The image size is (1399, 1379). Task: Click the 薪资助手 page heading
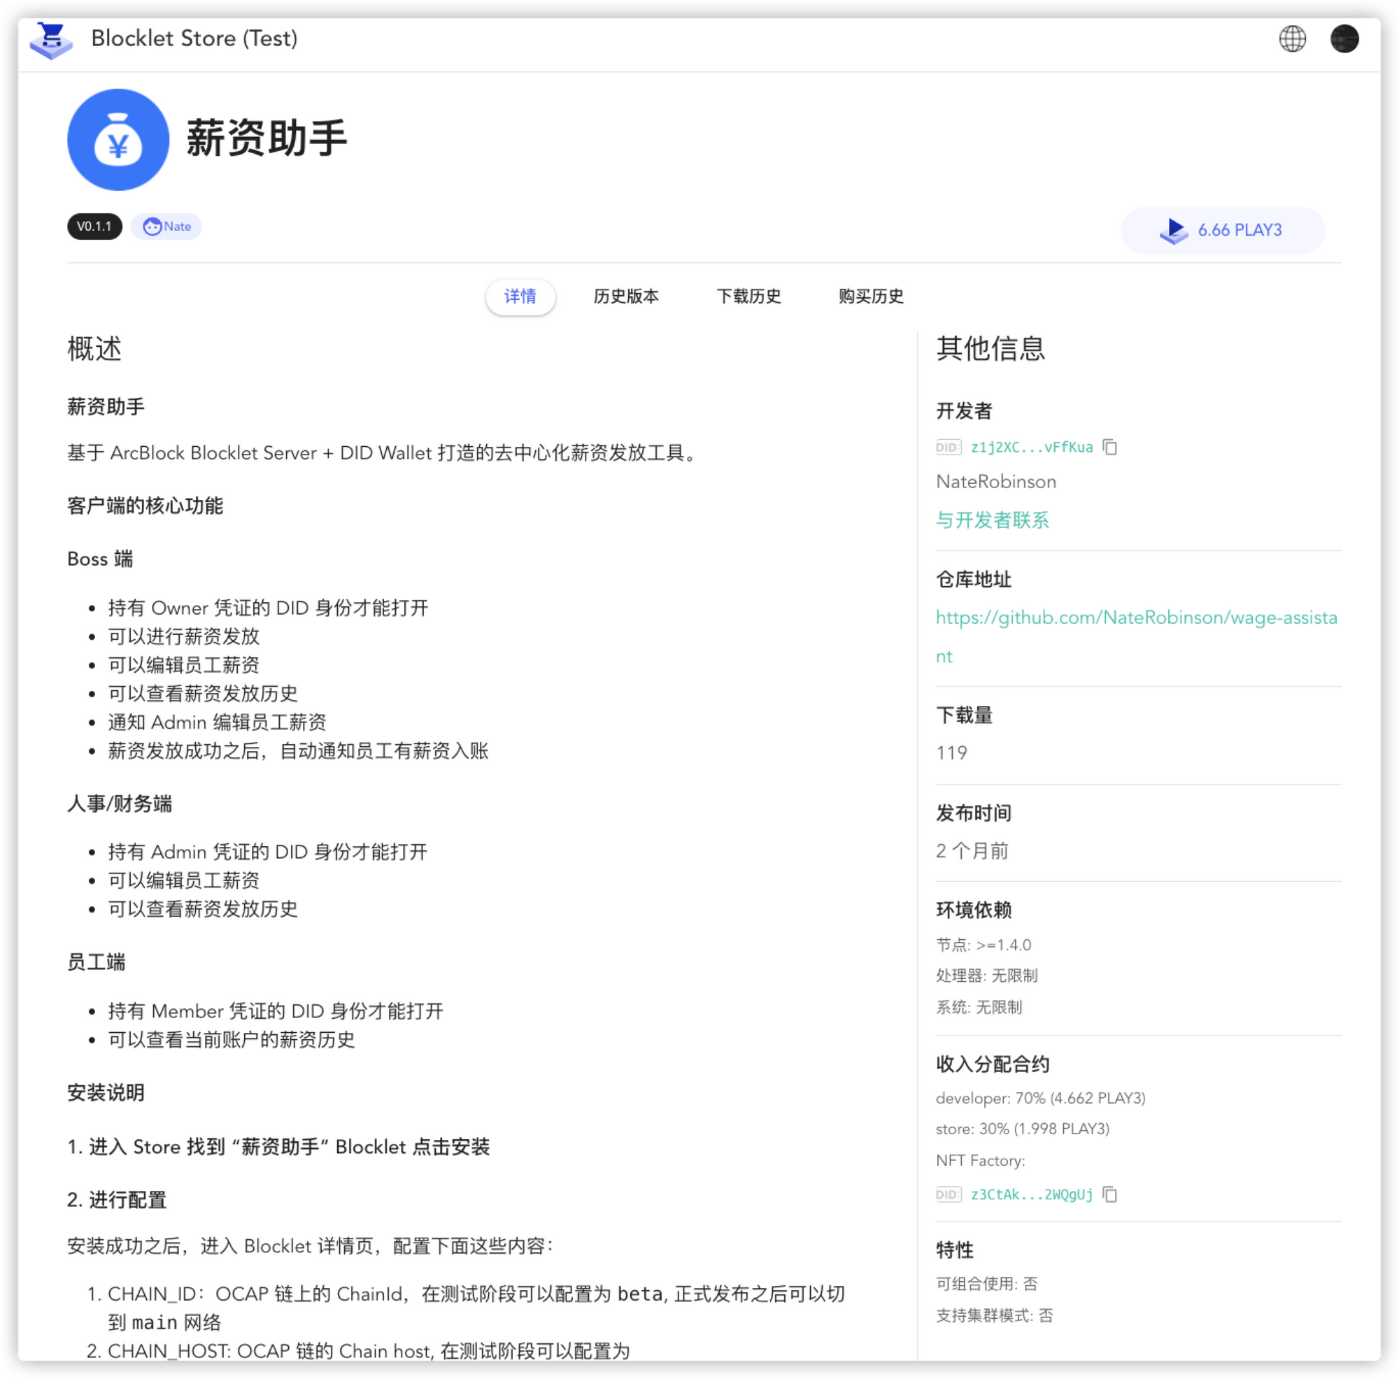267,138
